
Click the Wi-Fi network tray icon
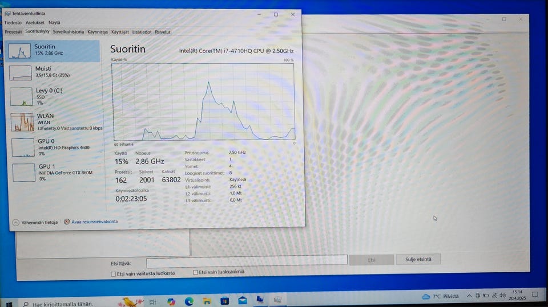tap(494, 296)
